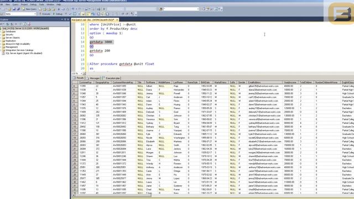Viewport: 354px width, 199px height.
Task: Switch to the Results tab
Action: point(79,78)
